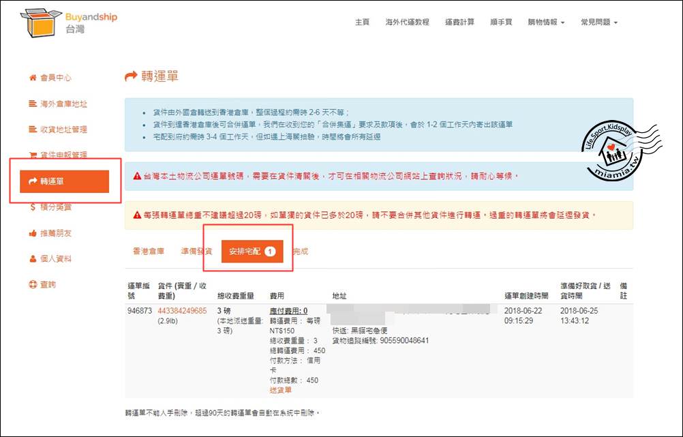This screenshot has height=437, width=683.
Task: Click the home icon beside 會員中心
Action: pyautogui.click(x=33, y=78)
